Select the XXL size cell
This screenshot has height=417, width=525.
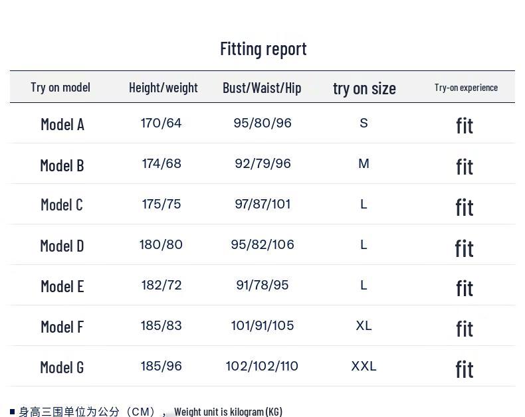(364, 366)
